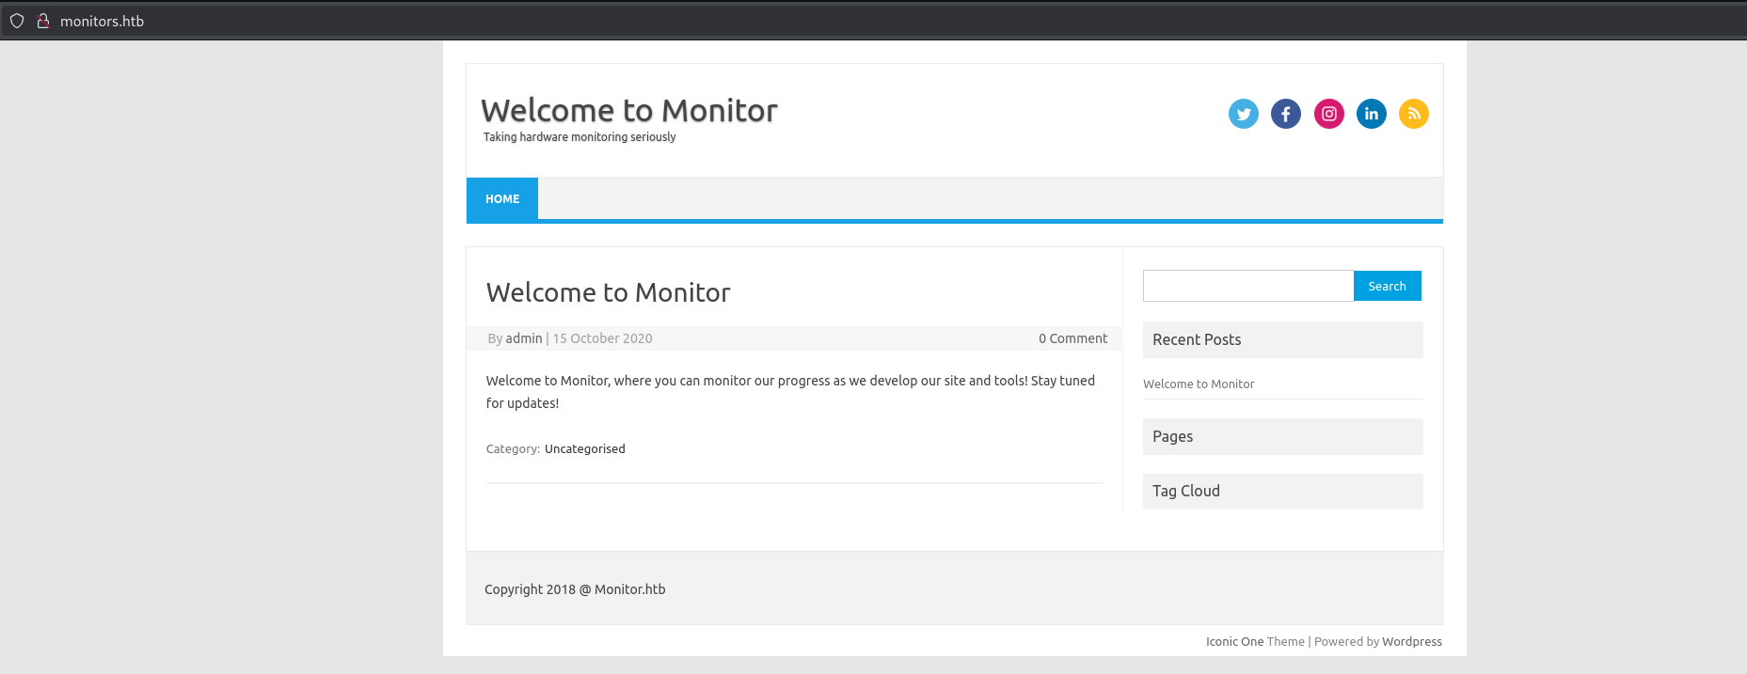Click the Facebook social icon
The height and width of the screenshot is (674, 1747).
[x=1285, y=114]
